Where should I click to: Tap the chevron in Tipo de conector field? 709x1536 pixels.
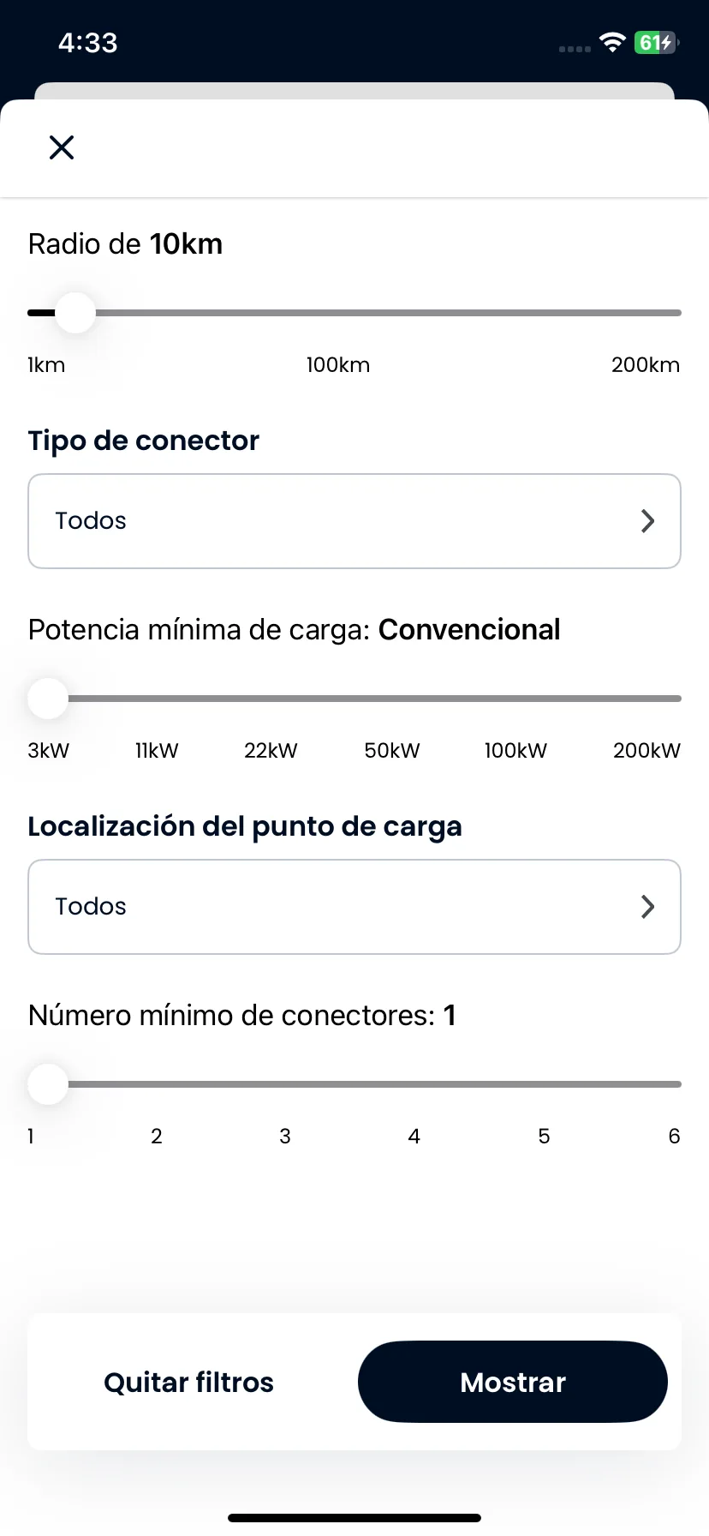pos(648,521)
